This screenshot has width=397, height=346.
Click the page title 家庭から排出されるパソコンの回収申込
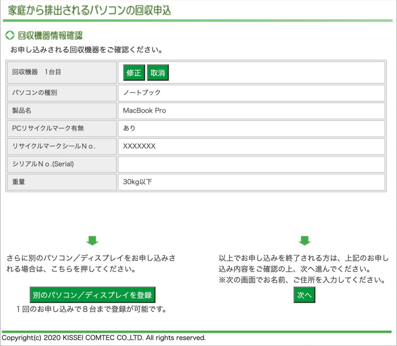[90, 10]
